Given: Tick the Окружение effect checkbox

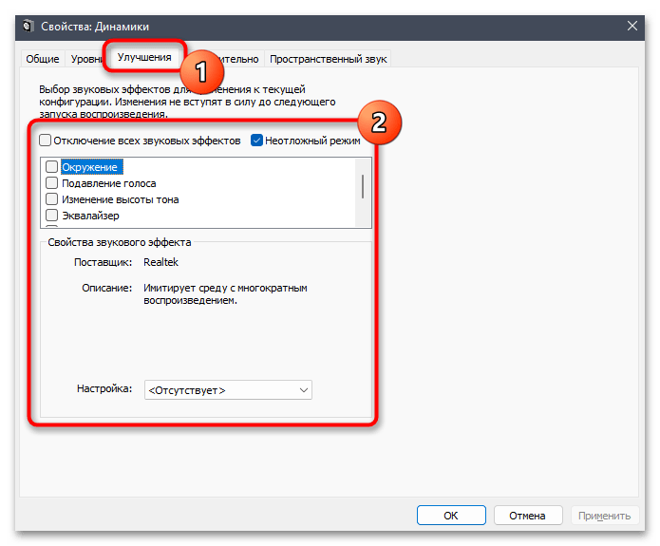Looking at the screenshot, I should pos(51,167).
